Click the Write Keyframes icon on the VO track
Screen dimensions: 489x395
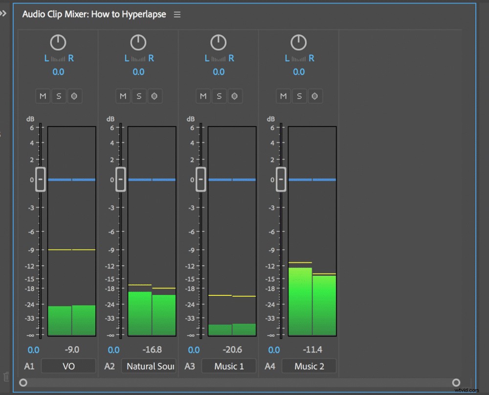pyautogui.click(x=74, y=96)
